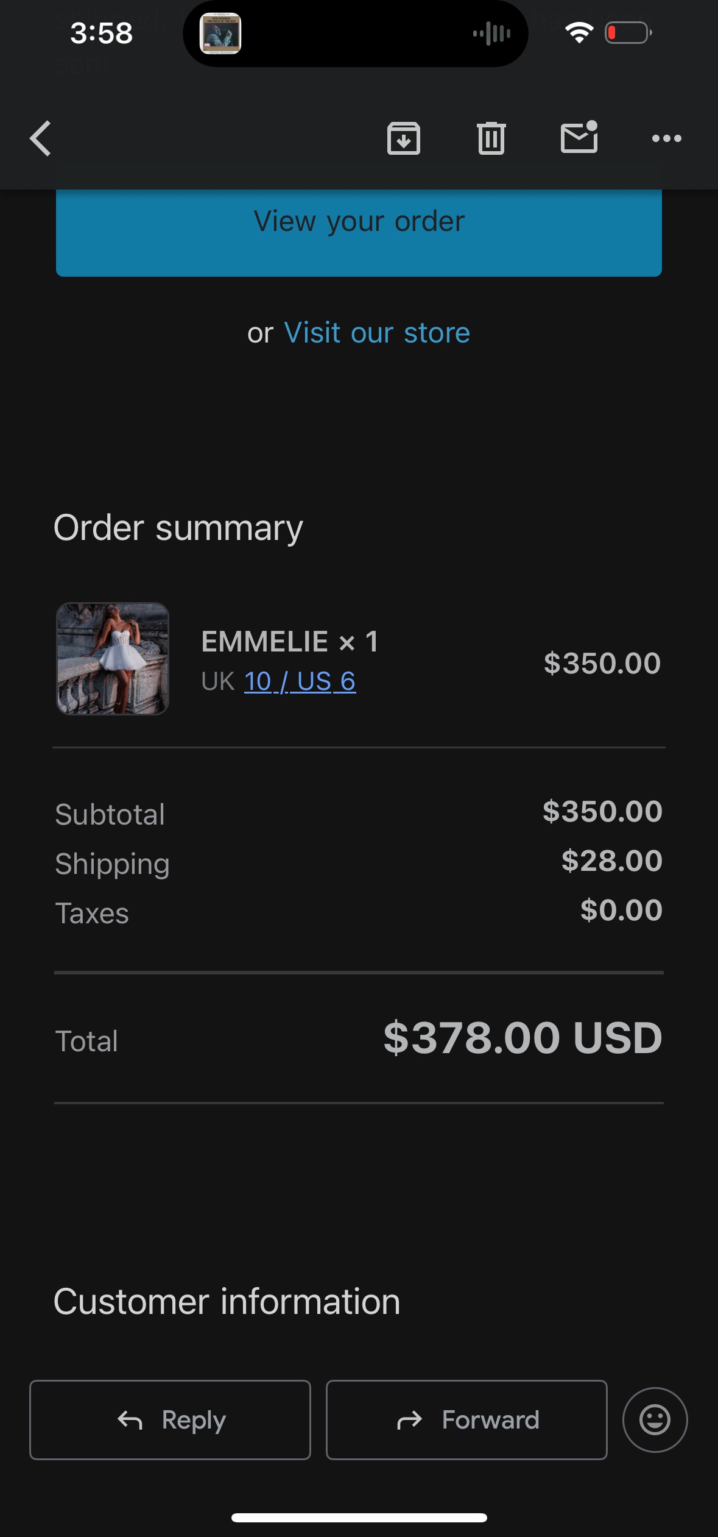Viewport: 718px width, 1537px height.
Task: Archive this email with the archive icon
Action: 404,138
